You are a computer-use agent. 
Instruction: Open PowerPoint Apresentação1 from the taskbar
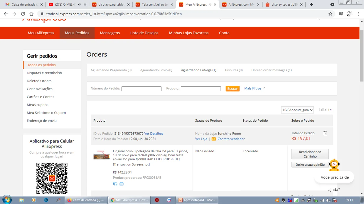click(x=197, y=200)
